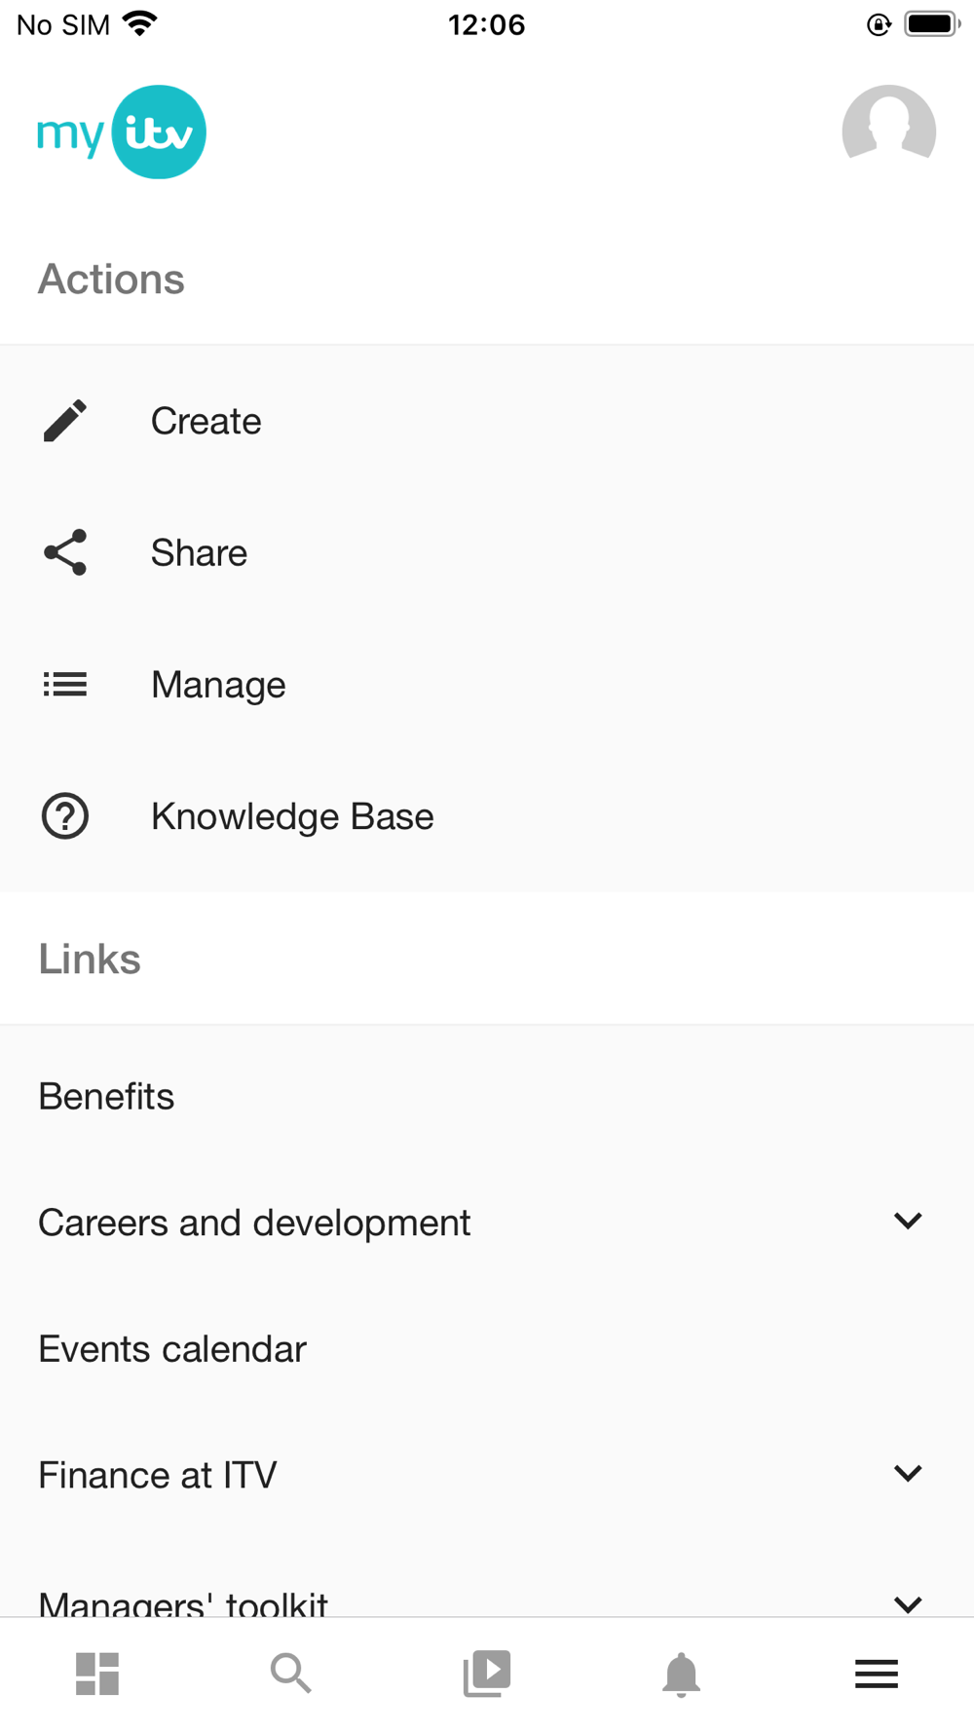Image resolution: width=974 pixels, height=1732 pixels.
Task: Tap the Share nodes icon
Action: (x=65, y=552)
